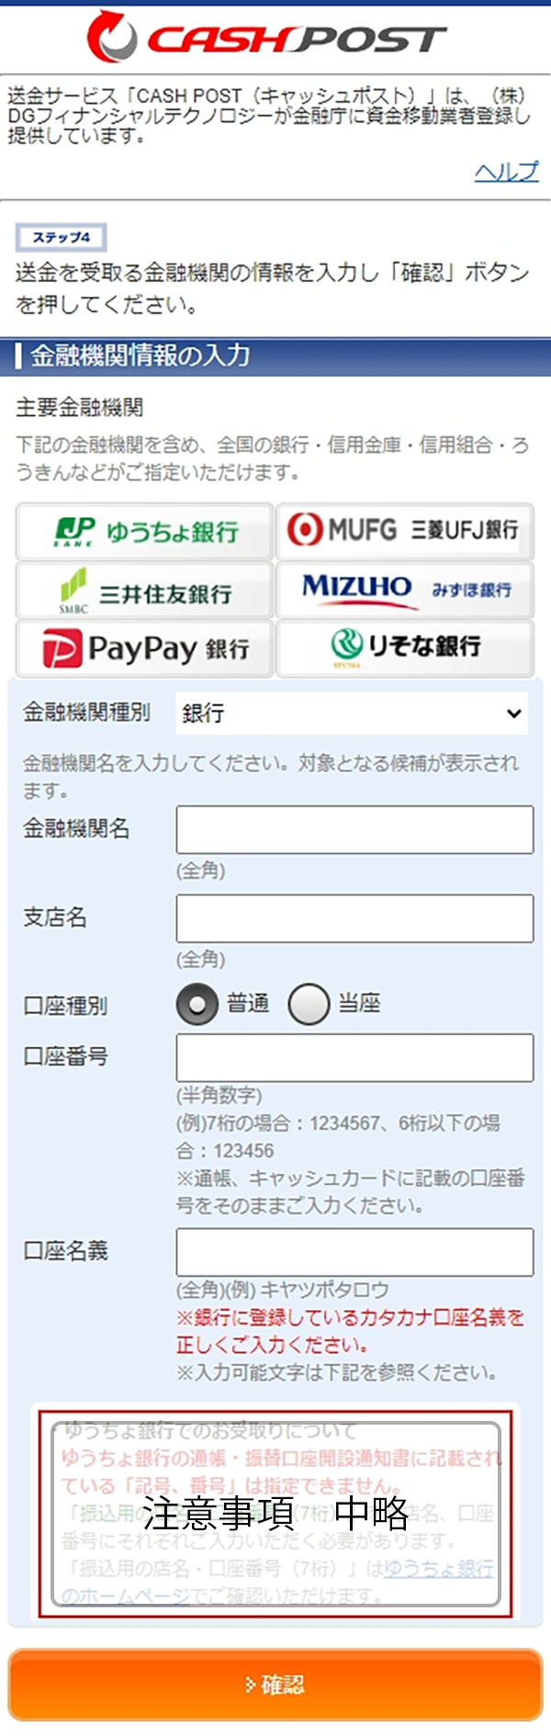The width and height of the screenshot is (551, 1736).
Task: Focus the 支店名 input field
Action: 354,919
